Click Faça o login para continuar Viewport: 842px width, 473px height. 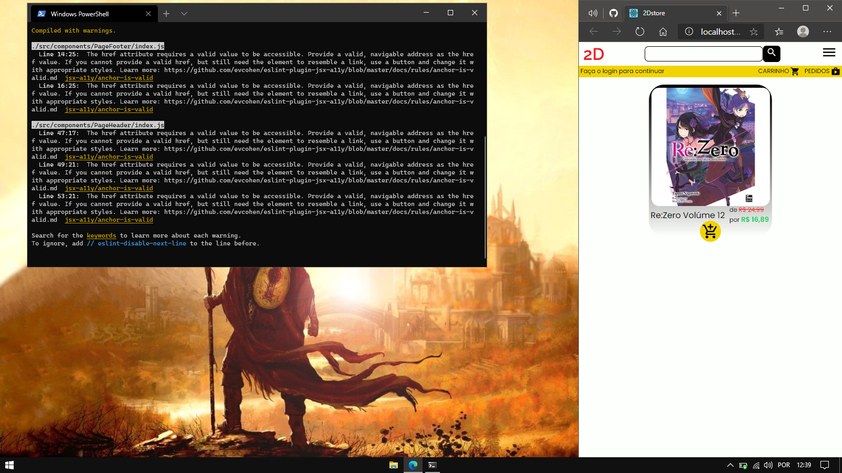(x=622, y=71)
